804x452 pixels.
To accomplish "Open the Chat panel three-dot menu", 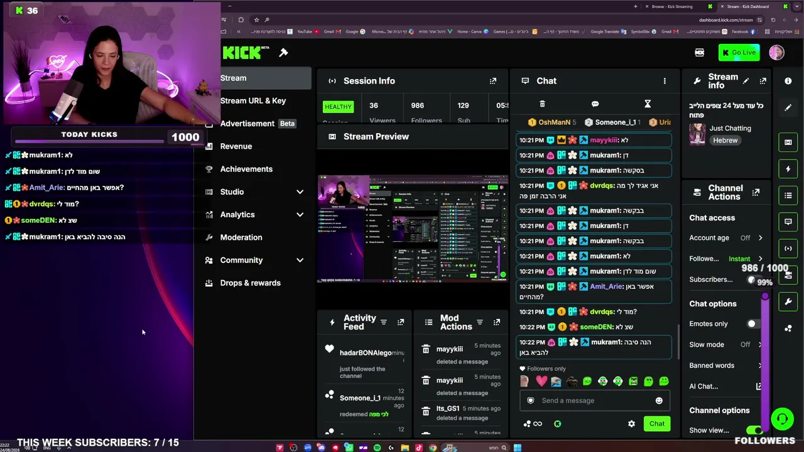I will point(665,81).
